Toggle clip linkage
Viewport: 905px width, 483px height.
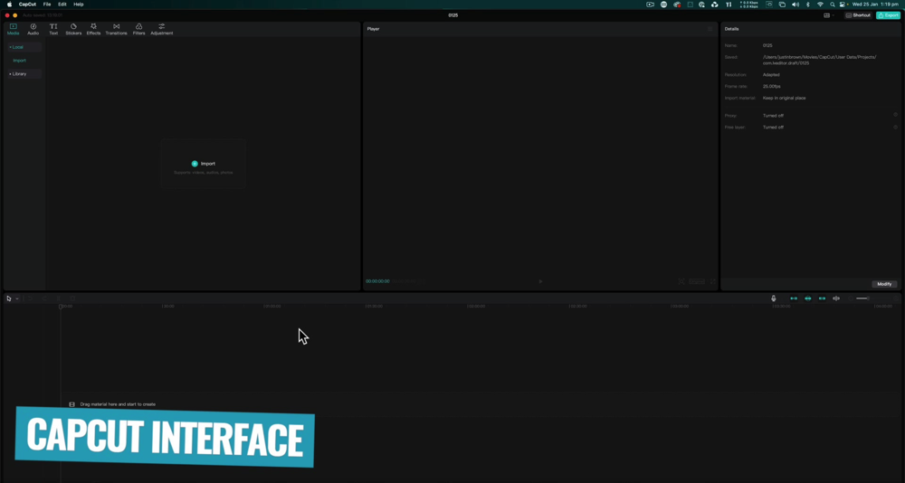pos(822,298)
